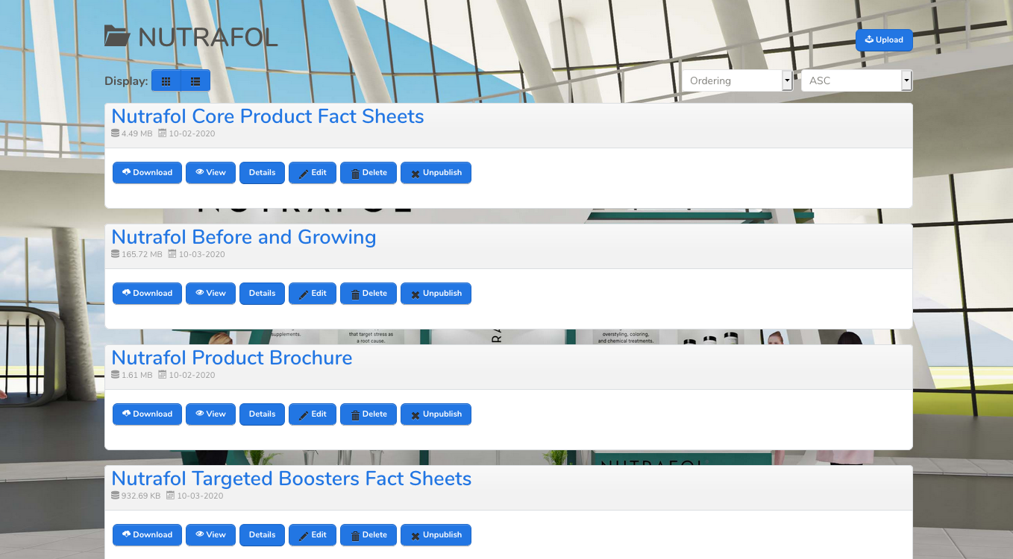Viewport: 1013px width, 559px height.
Task: Click the NUTRAFOL folder icon in header
Action: (117, 37)
